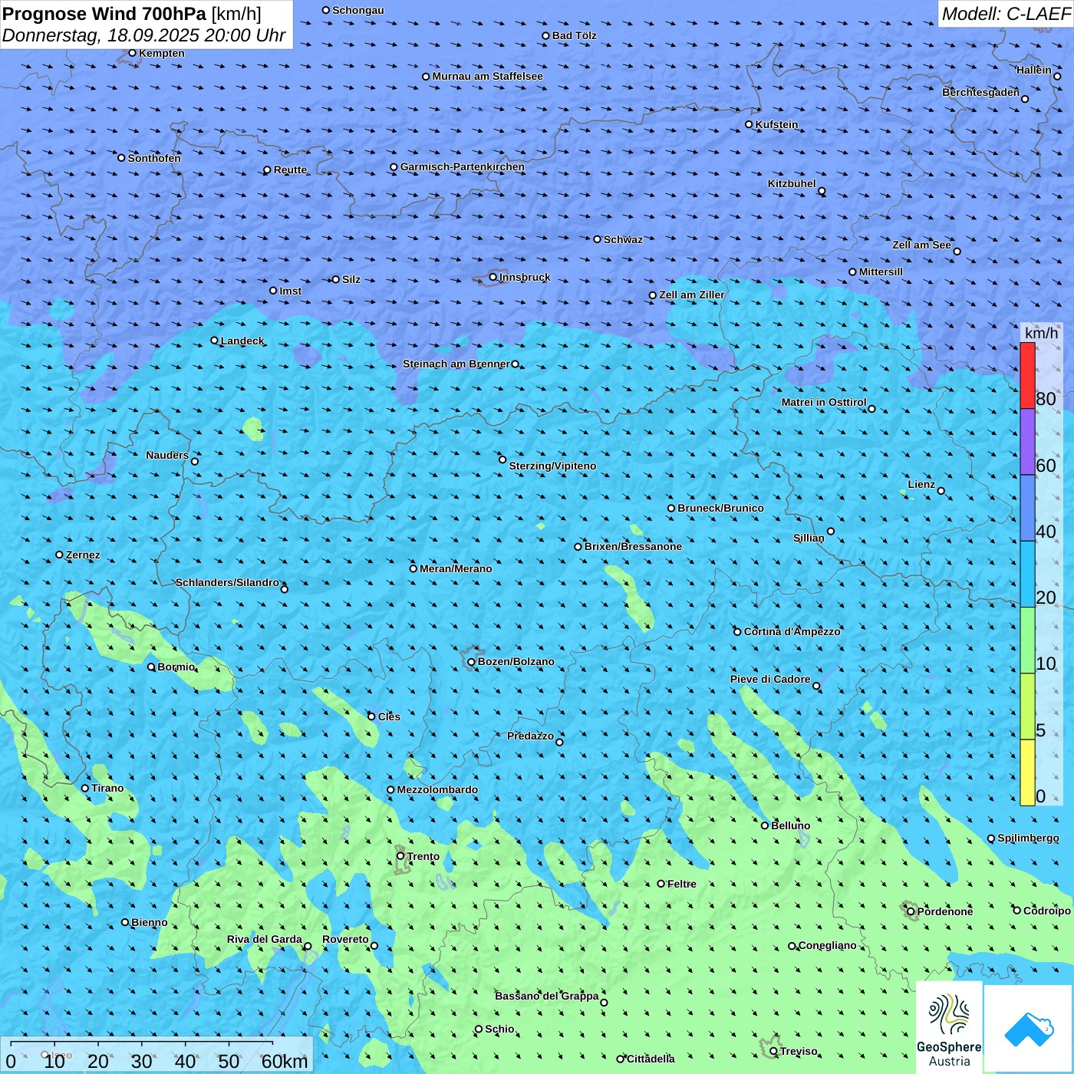Image resolution: width=1074 pixels, height=1074 pixels.
Task: Click the Mezzolombardo label
Action: tap(437, 789)
